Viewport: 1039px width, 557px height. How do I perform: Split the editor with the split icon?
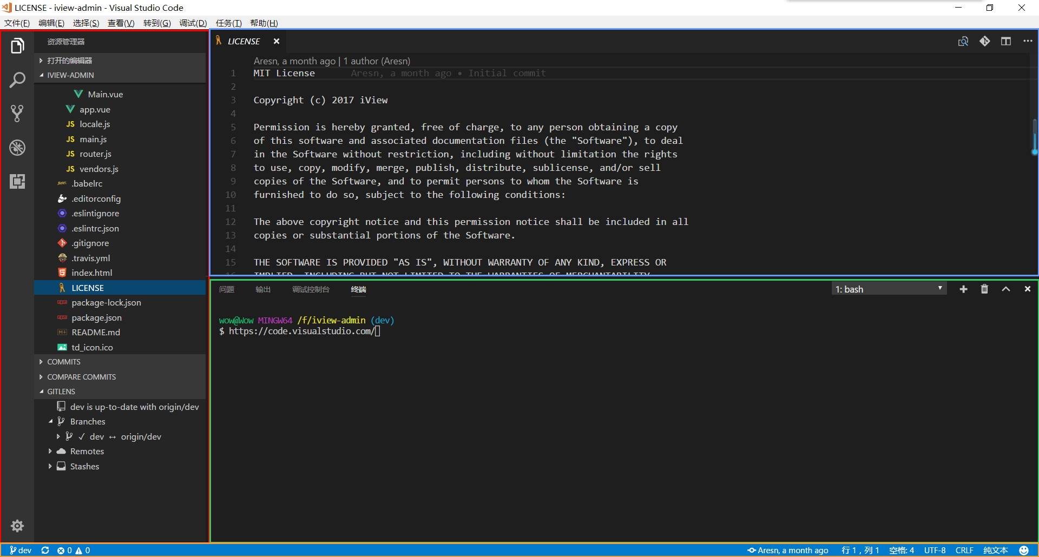pyautogui.click(x=1006, y=41)
